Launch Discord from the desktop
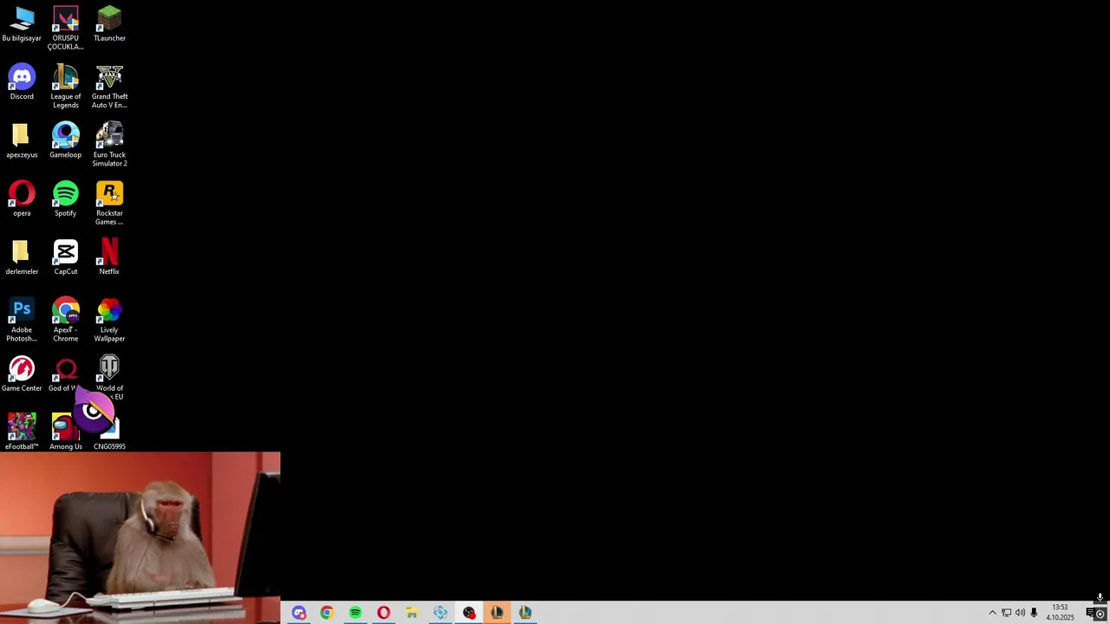Screen dimensions: 1110x624 pyautogui.click(x=22, y=83)
